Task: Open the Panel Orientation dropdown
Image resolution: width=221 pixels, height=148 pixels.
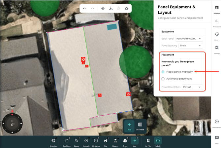Action: point(192,87)
